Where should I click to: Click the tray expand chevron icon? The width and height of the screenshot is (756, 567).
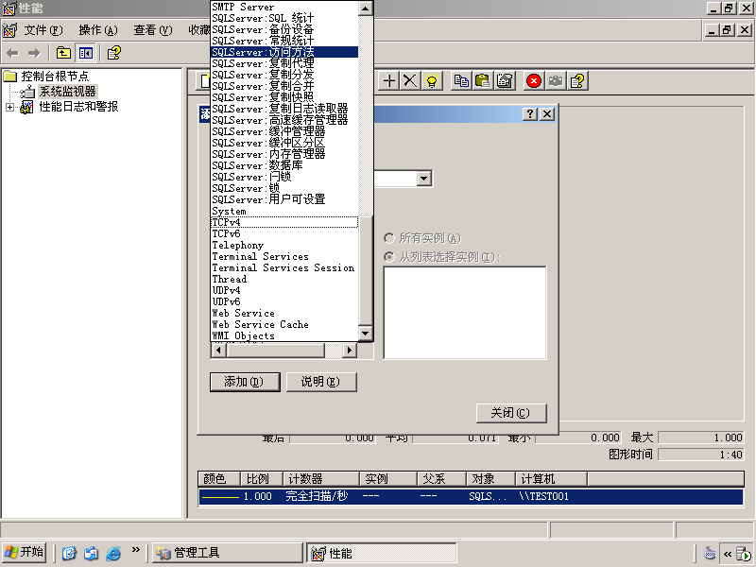coord(728,554)
